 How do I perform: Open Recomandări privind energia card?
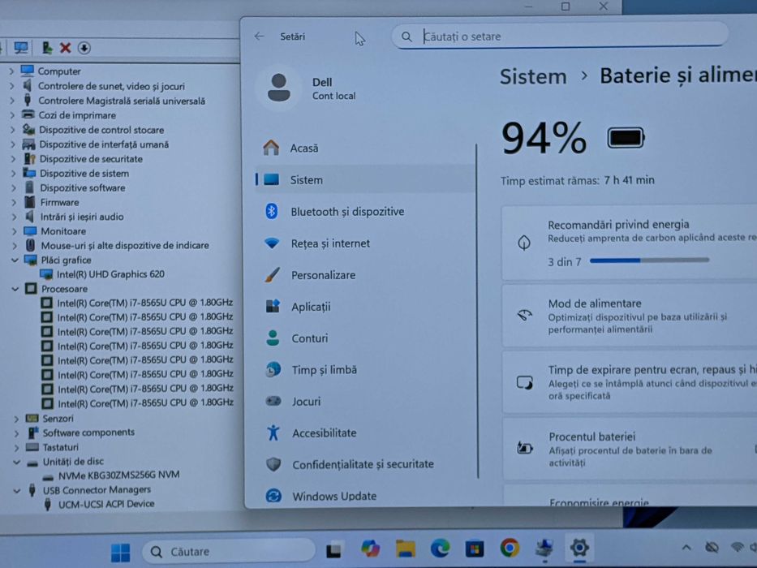click(629, 243)
